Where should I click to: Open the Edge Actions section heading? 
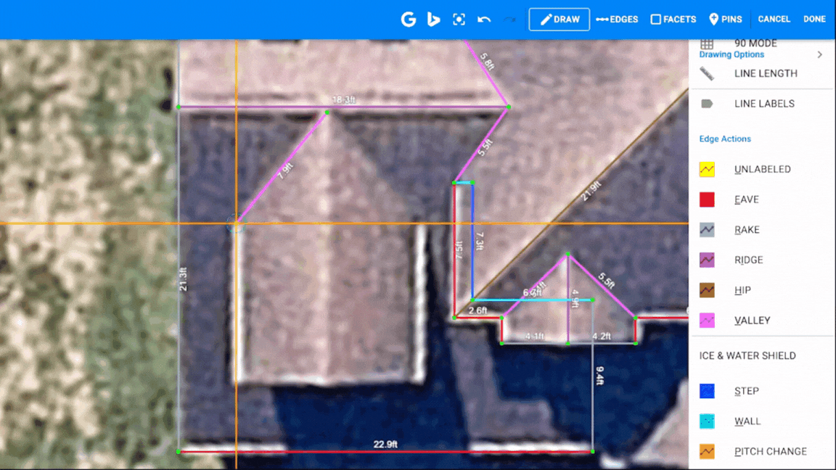724,139
